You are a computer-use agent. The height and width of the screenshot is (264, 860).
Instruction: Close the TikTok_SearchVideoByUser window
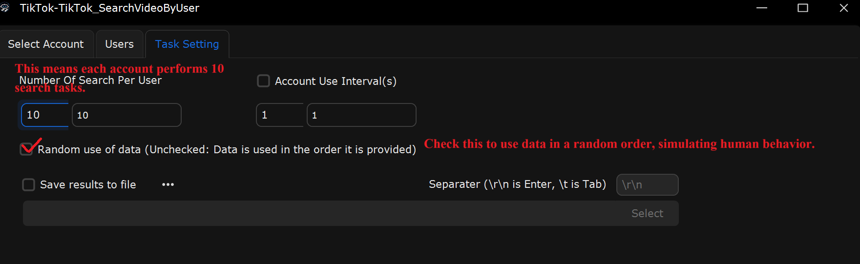pyautogui.click(x=844, y=8)
